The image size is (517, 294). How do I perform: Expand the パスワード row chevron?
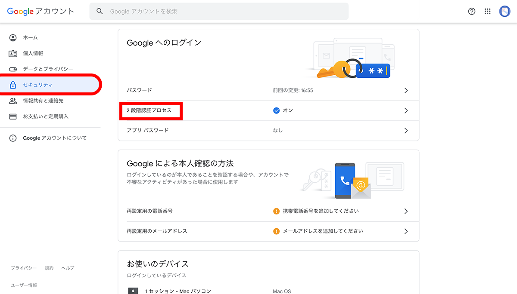pyautogui.click(x=406, y=91)
